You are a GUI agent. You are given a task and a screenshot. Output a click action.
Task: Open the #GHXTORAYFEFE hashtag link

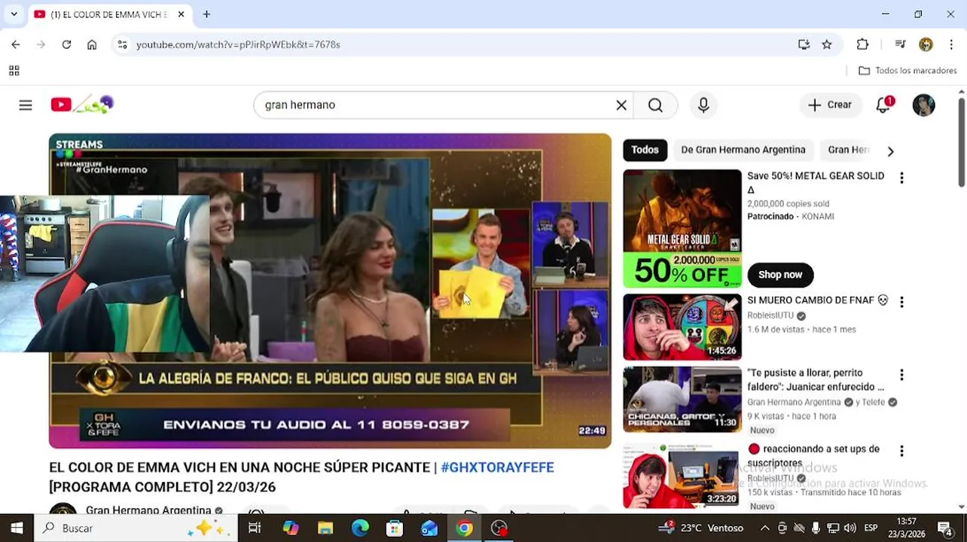point(497,467)
